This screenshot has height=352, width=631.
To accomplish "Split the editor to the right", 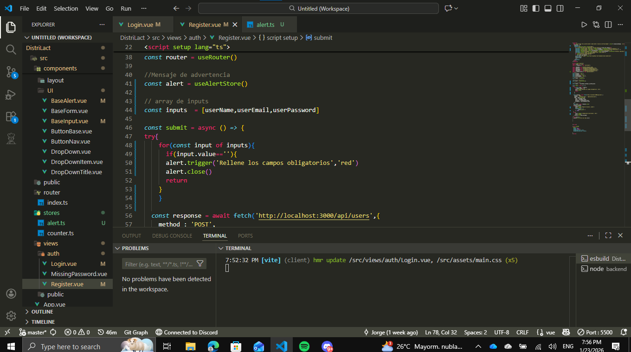I will tap(608, 25).
